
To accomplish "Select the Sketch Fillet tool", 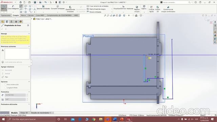I will tap(30, 12).
